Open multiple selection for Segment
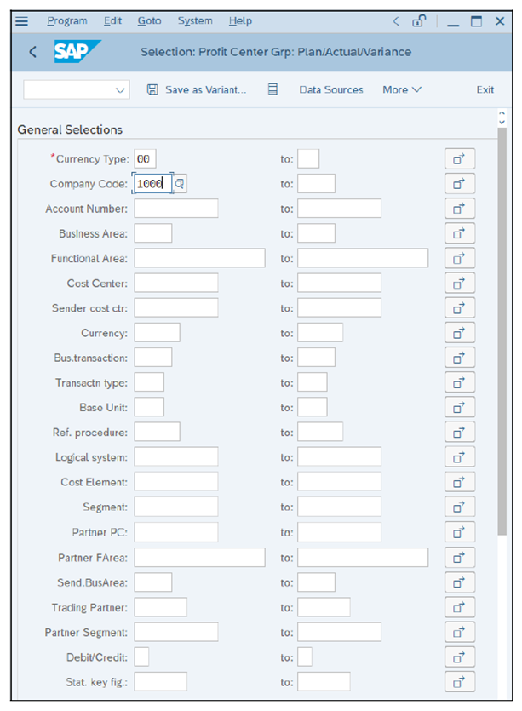Screen dimensions: 522x711 click(460, 507)
